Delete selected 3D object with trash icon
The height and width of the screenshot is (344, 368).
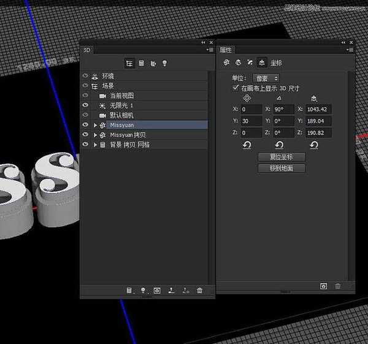click(x=199, y=291)
